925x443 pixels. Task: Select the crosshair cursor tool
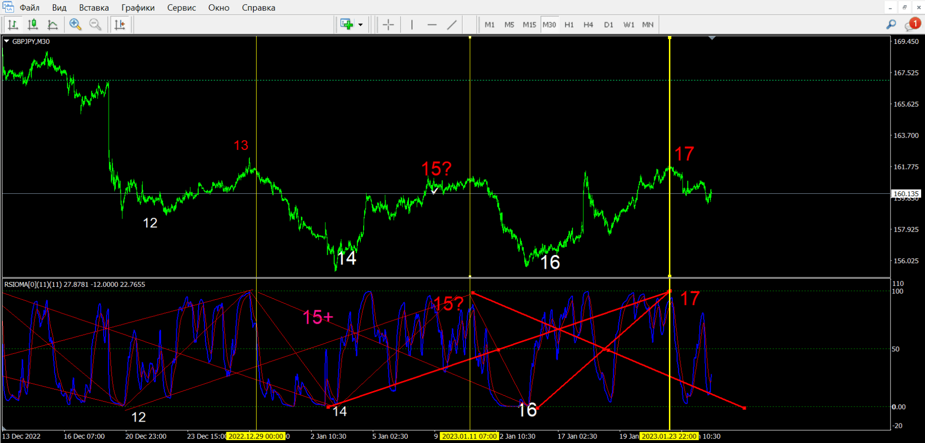tap(388, 24)
